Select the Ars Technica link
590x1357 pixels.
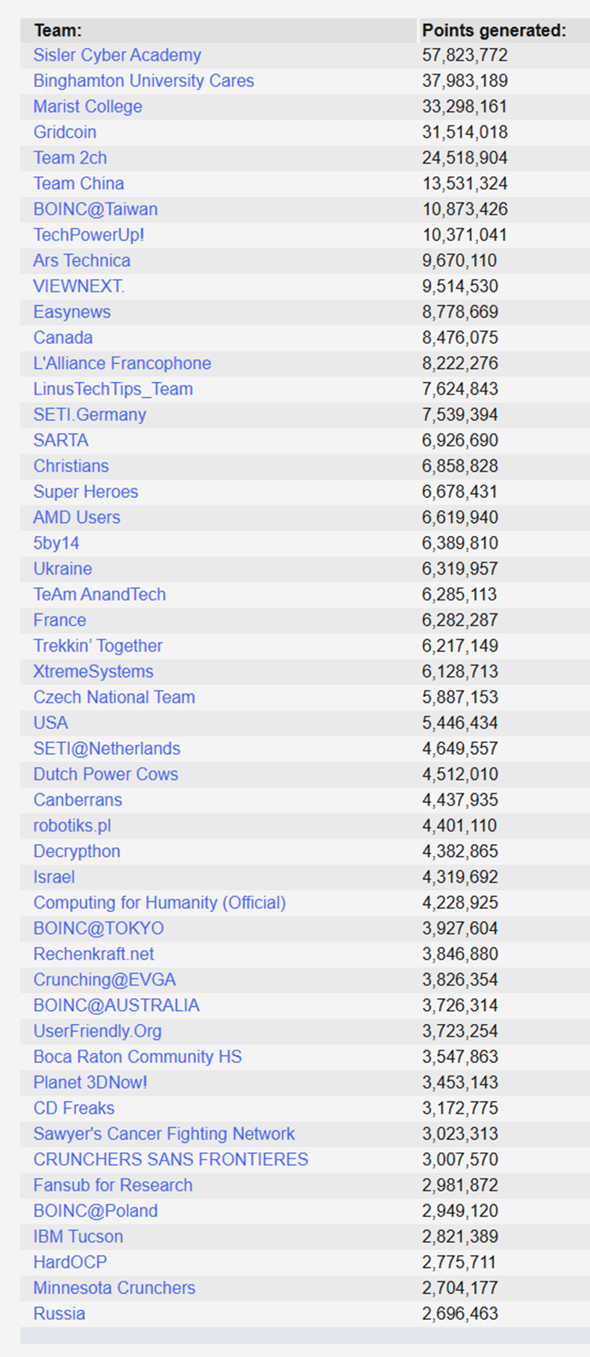(81, 261)
